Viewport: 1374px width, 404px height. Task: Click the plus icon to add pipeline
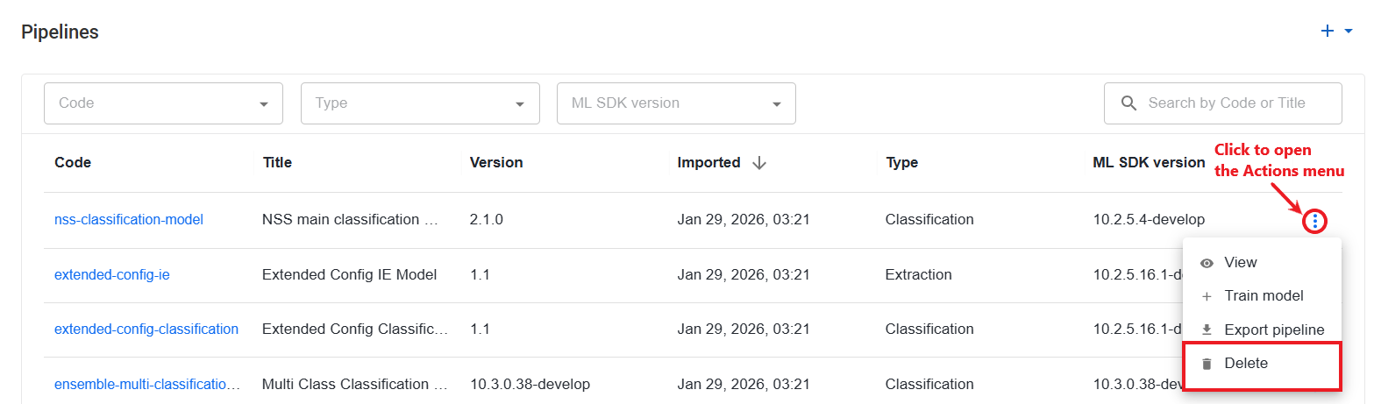pyautogui.click(x=1328, y=32)
